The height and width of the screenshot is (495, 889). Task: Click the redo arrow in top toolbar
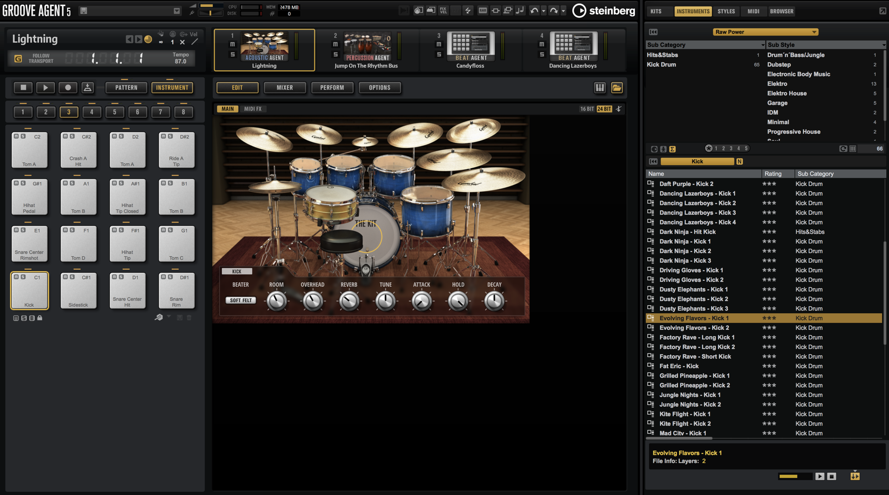pyautogui.click(x=553, y=11)
